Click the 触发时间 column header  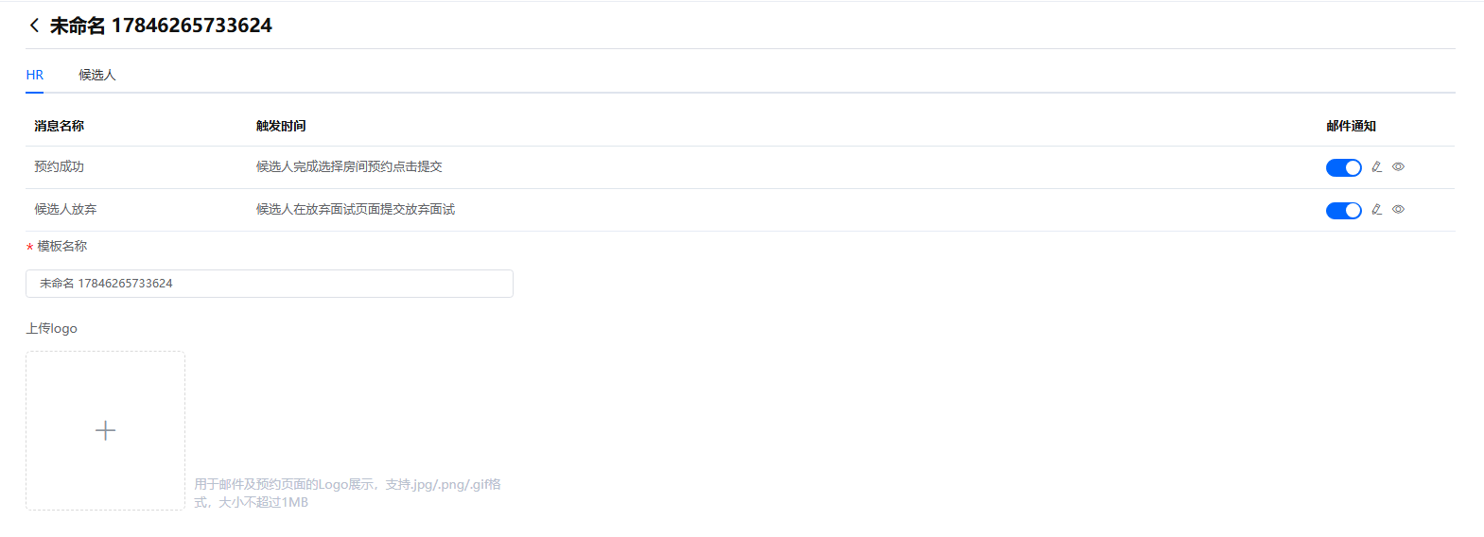point(281,126)
